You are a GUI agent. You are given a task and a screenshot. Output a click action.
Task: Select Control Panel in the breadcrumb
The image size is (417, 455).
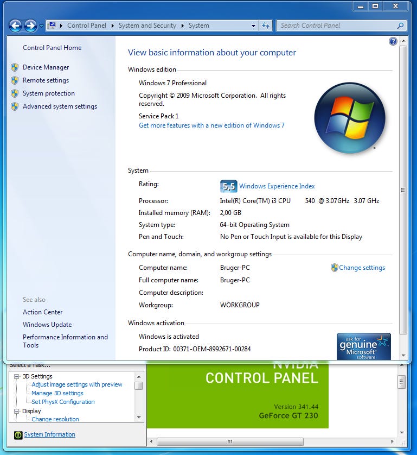click(x=87, y=26)
